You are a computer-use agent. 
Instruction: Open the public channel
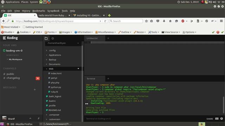click(10, 74)
